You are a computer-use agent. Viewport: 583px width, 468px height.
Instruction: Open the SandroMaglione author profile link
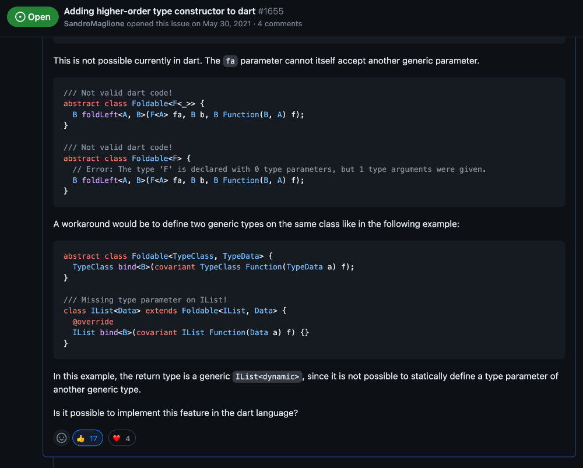pyautogui.click(x=93, y=24)
